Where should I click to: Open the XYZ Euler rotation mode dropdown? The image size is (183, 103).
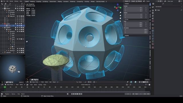coord(136,19)
